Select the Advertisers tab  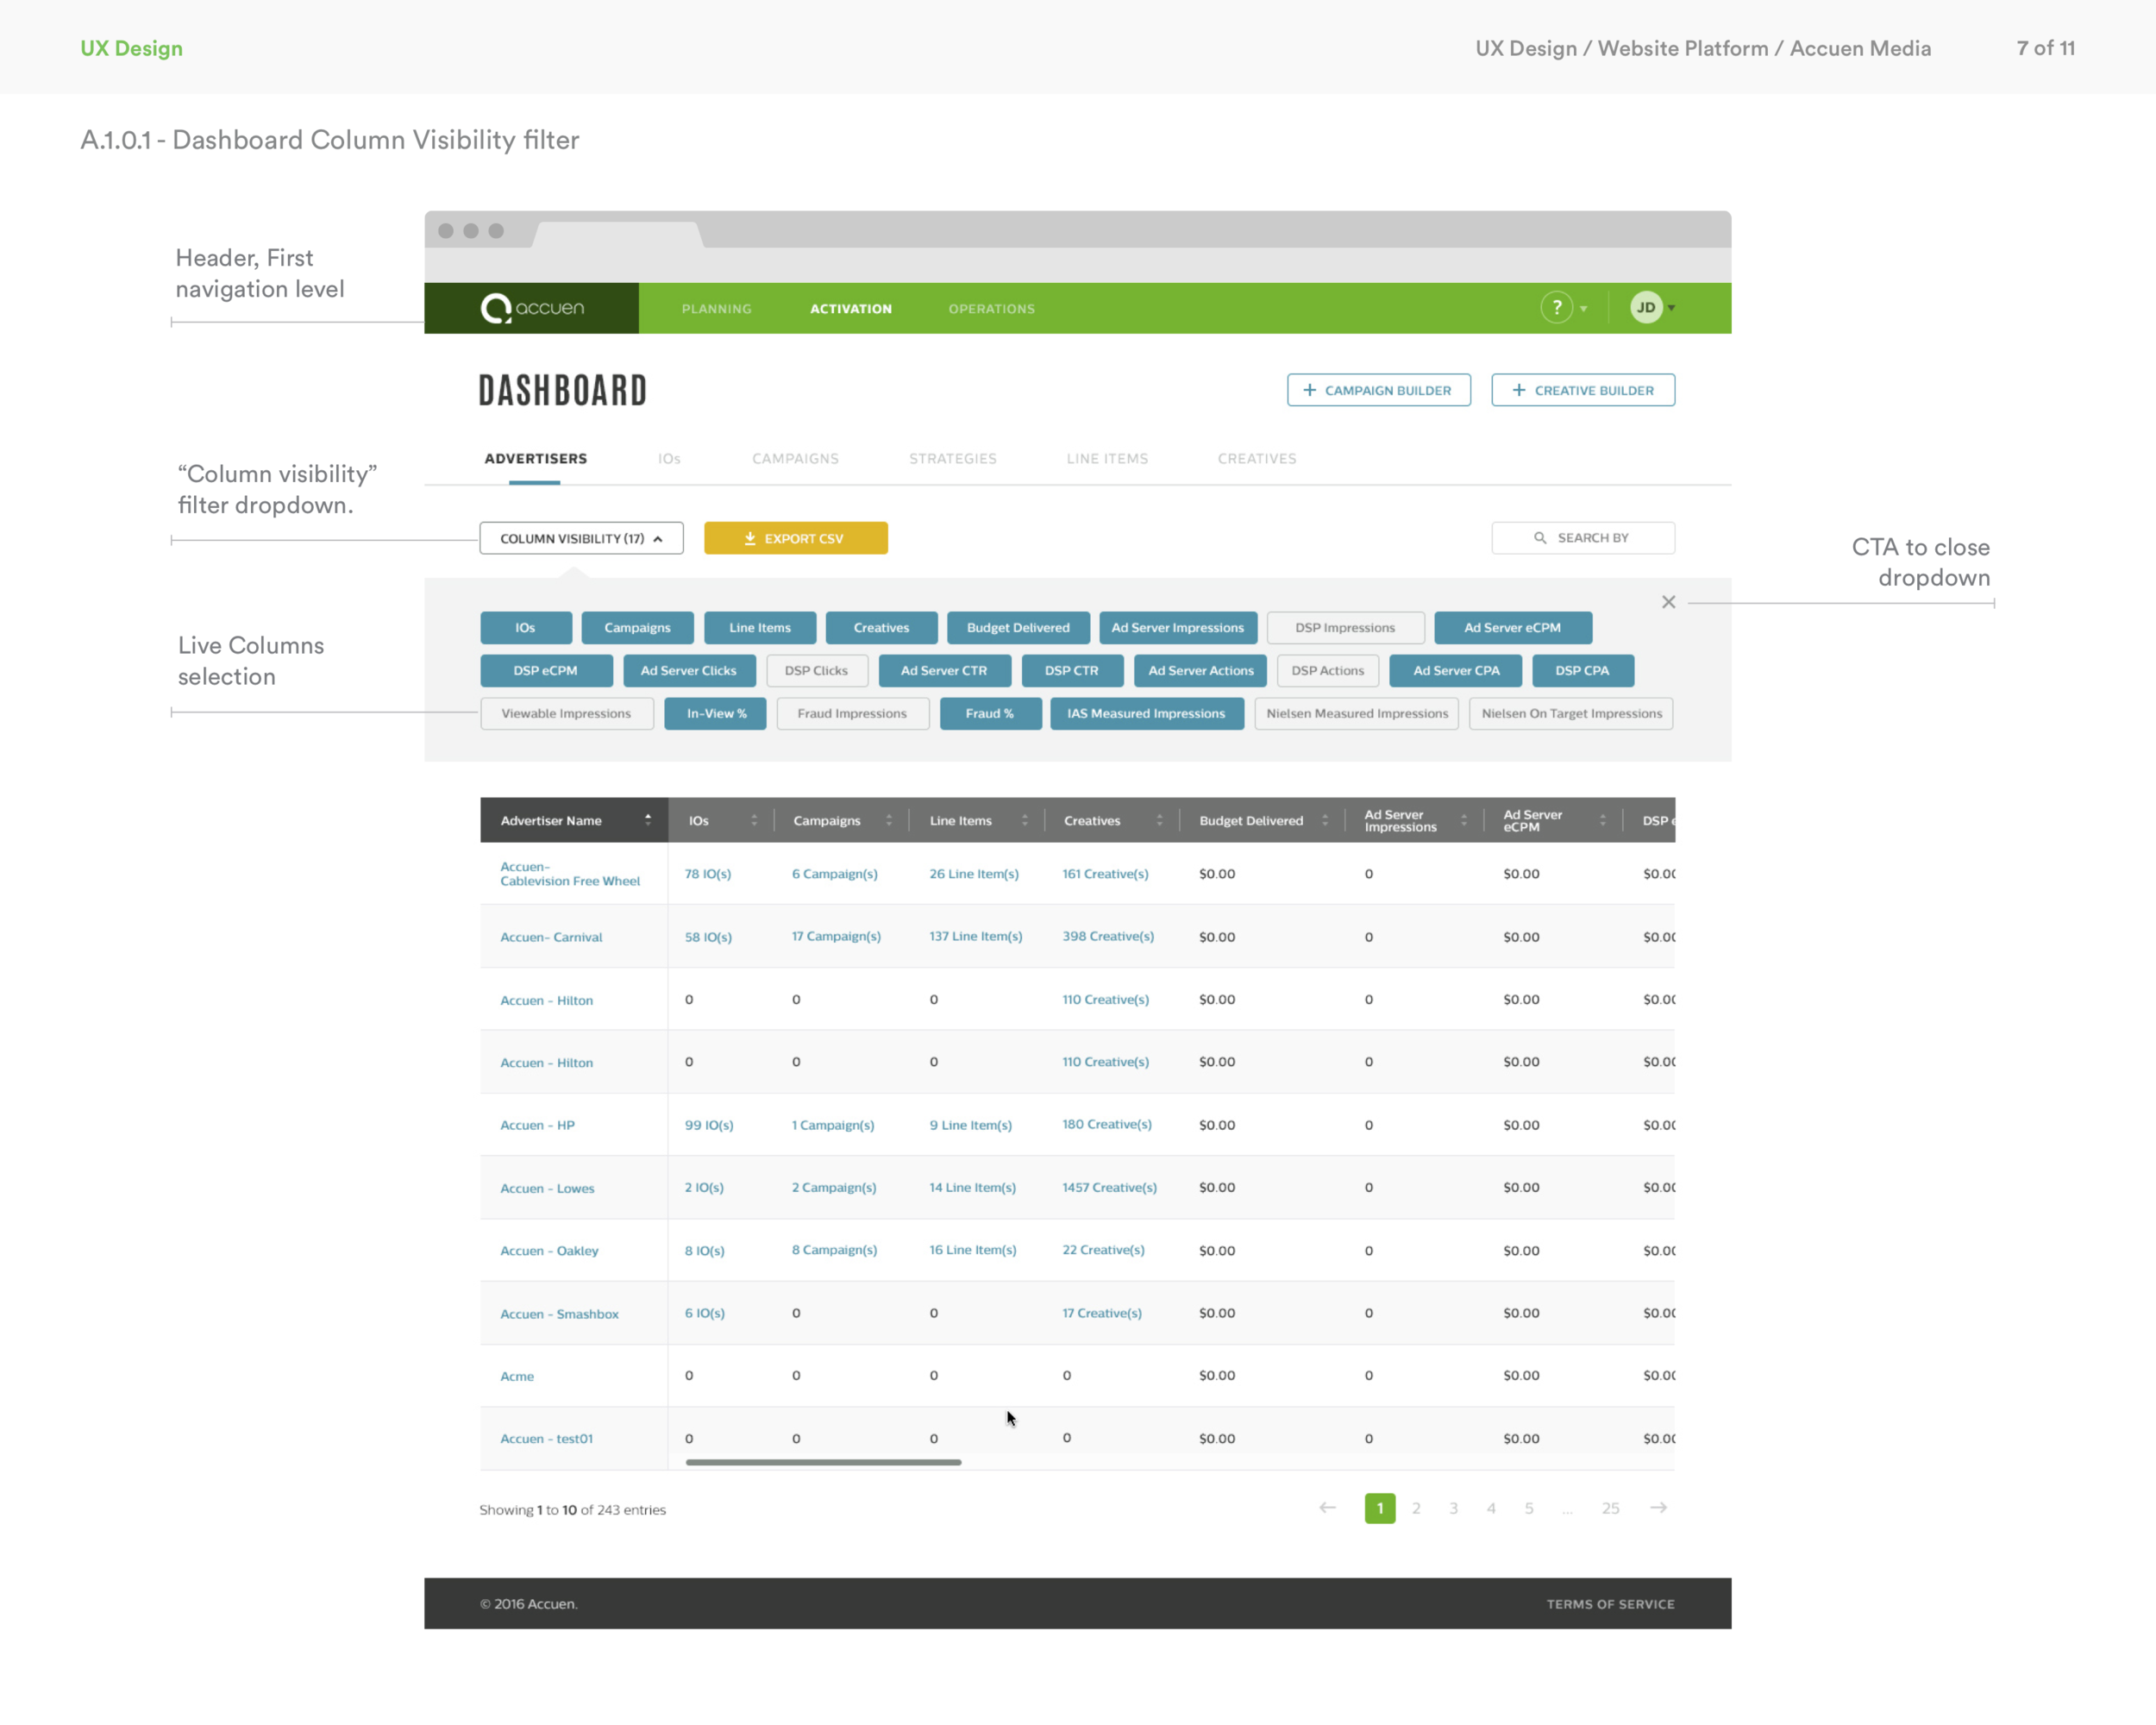(535, 459)
